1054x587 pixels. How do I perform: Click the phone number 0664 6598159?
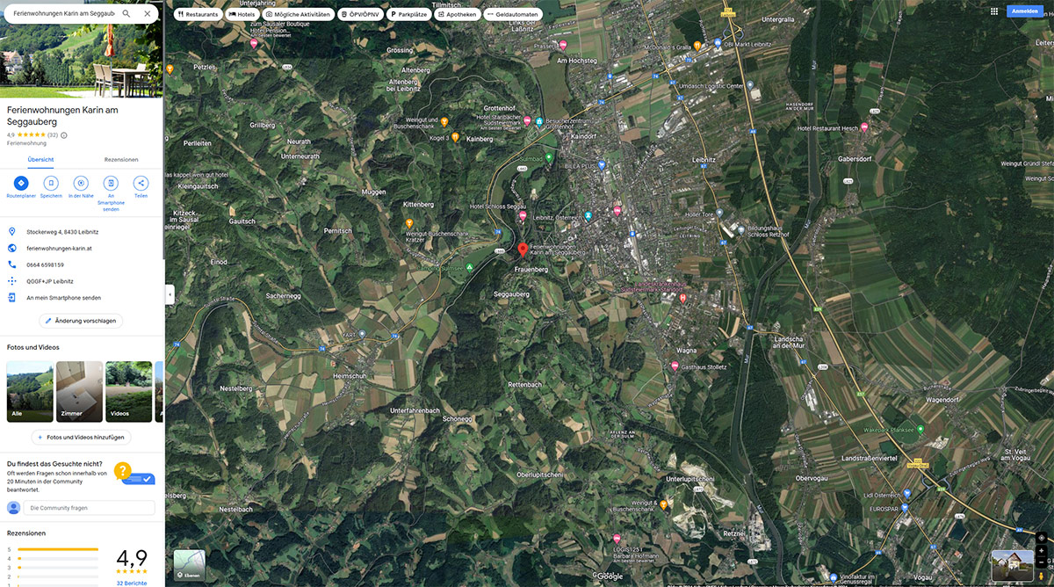(x=45, y=265)
